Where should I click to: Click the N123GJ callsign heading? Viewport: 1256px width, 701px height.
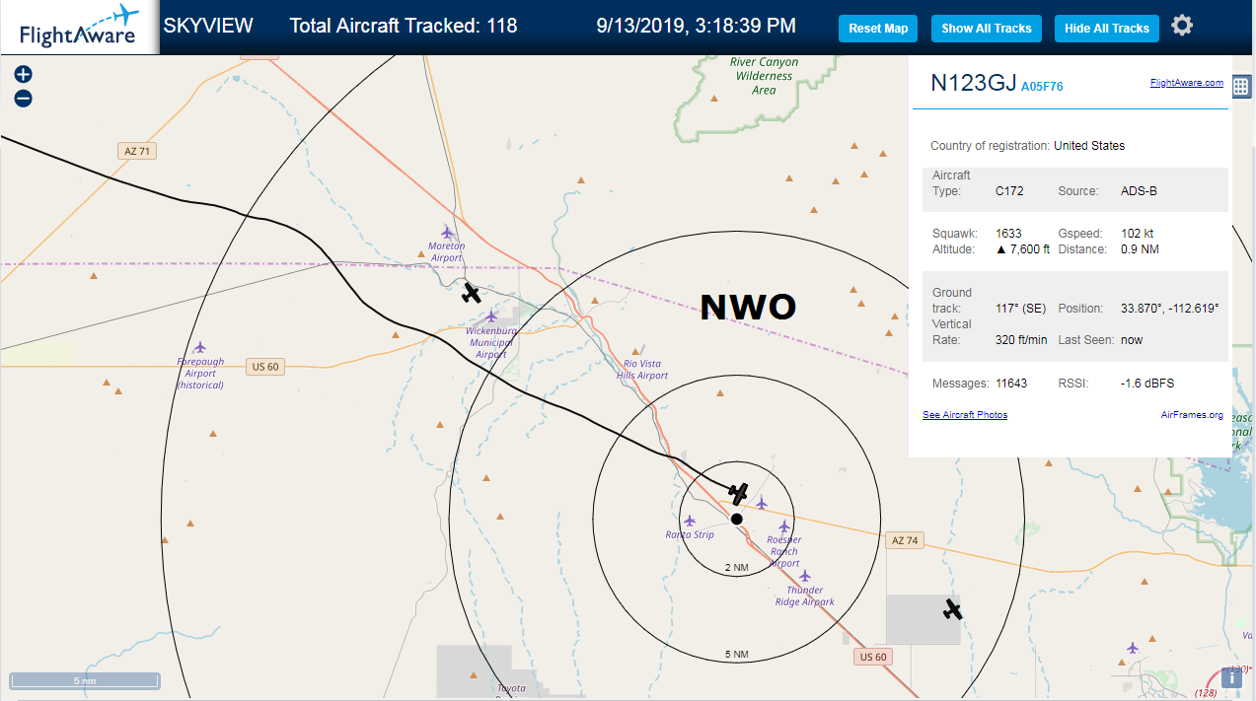(973, 83)
